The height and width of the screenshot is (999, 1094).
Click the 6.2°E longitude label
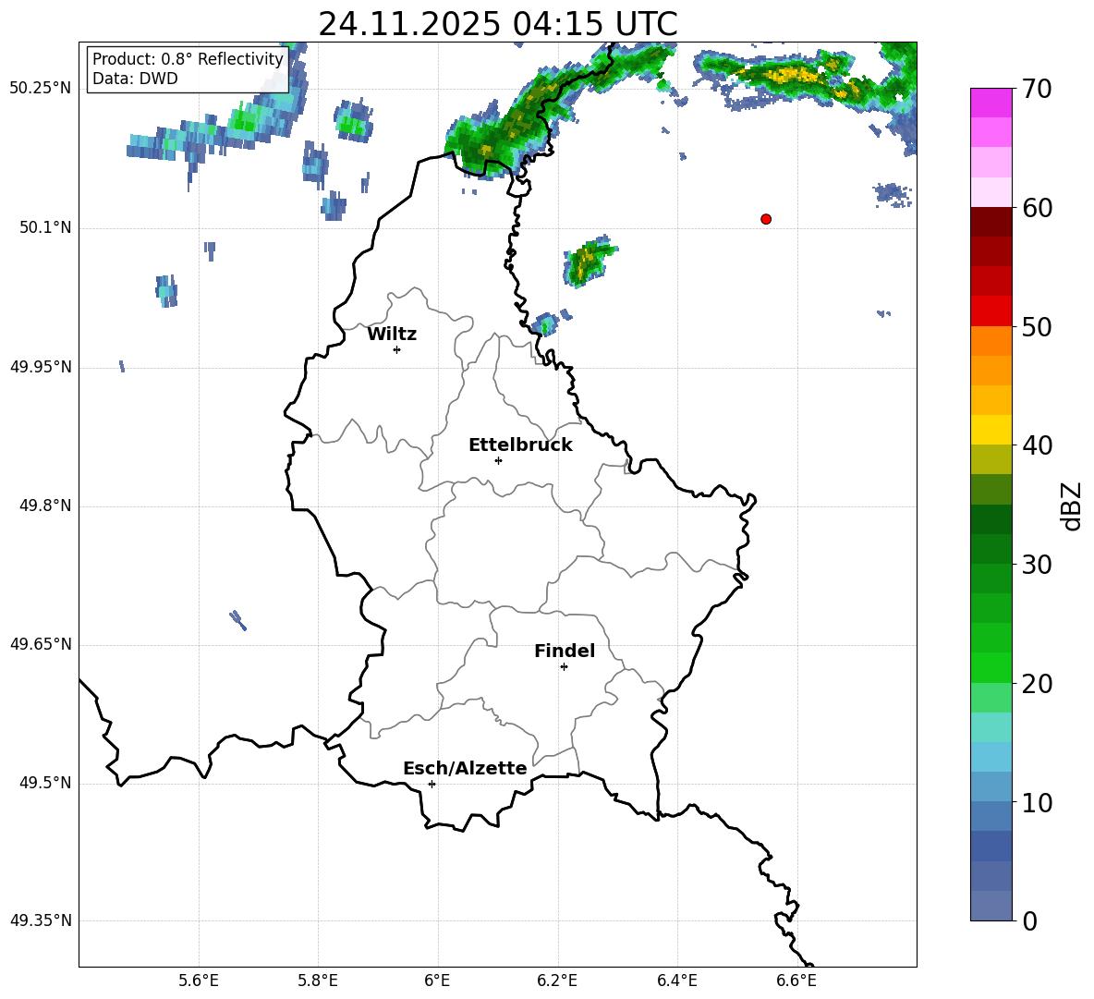557,981
